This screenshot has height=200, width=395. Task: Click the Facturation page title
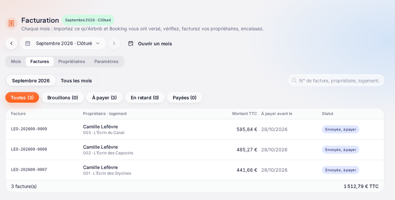40,20
